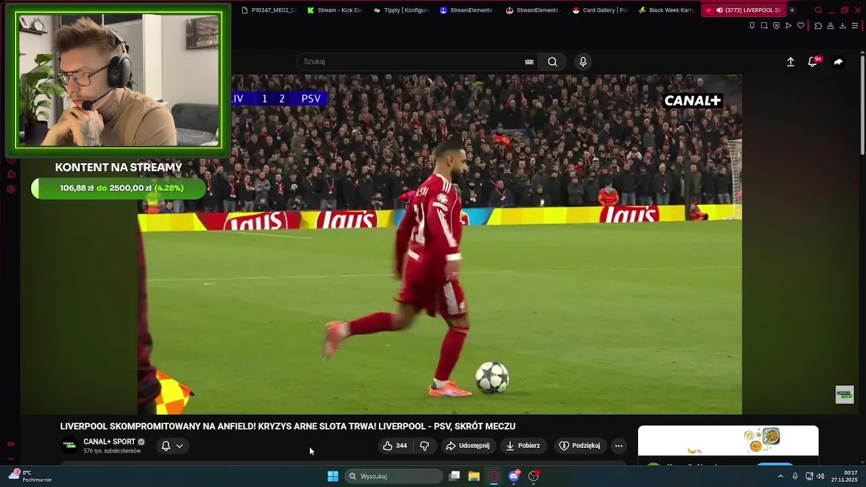Open the CANAL+ SPORT channel name link
Image resolution: width=866 pixels, height=487 pixels.
(110, 442)
